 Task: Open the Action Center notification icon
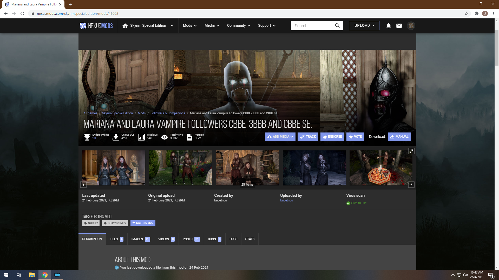[491, 275]
